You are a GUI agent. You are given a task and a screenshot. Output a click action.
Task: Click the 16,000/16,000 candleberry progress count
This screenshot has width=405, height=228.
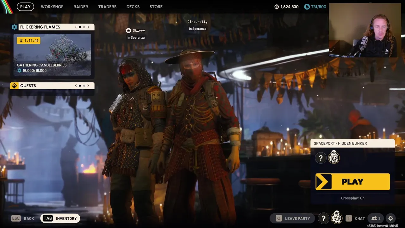coord(34,71)
